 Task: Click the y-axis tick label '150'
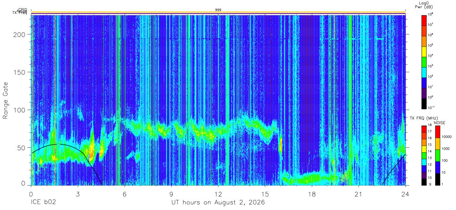tap(20, 72)
